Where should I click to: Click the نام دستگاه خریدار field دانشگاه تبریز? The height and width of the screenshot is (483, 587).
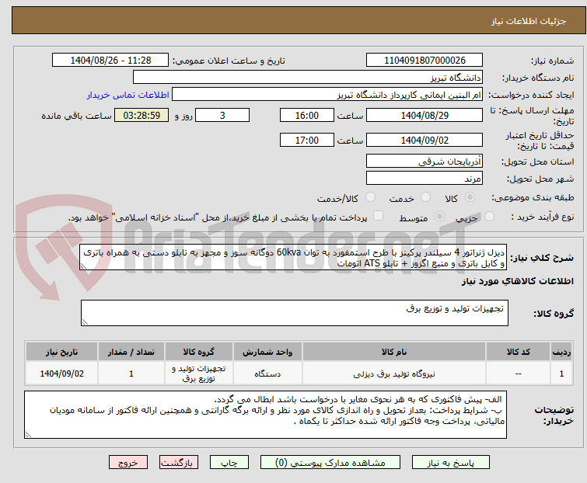pyautogui.click(x=308, y=78)
